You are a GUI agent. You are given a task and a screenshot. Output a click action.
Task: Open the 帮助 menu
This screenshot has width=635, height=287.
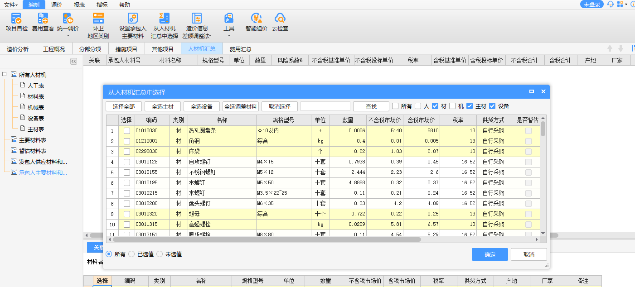[124, 5]
